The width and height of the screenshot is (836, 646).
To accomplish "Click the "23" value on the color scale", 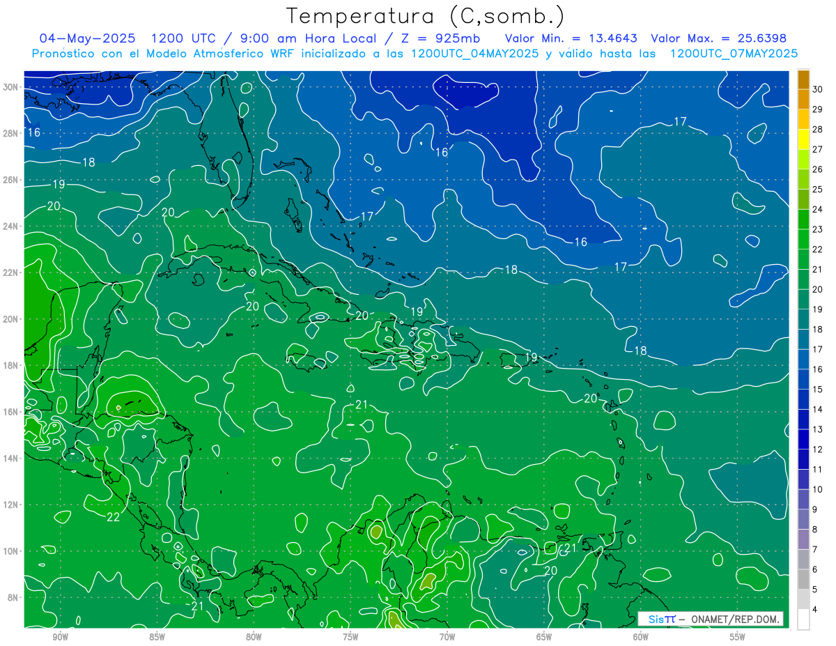I will pyautogui.click(x=818, y=229).
